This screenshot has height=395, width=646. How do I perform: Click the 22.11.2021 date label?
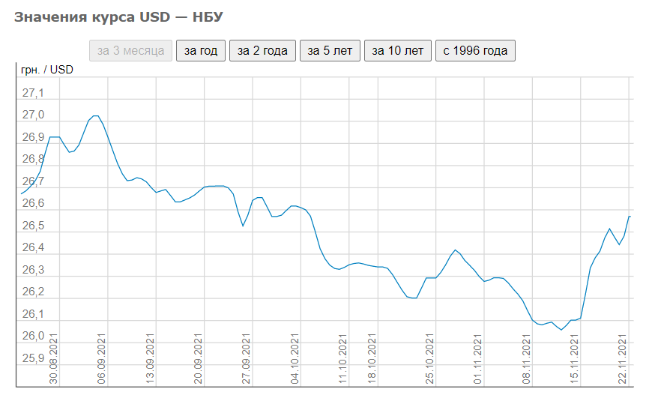click(622, 361)
